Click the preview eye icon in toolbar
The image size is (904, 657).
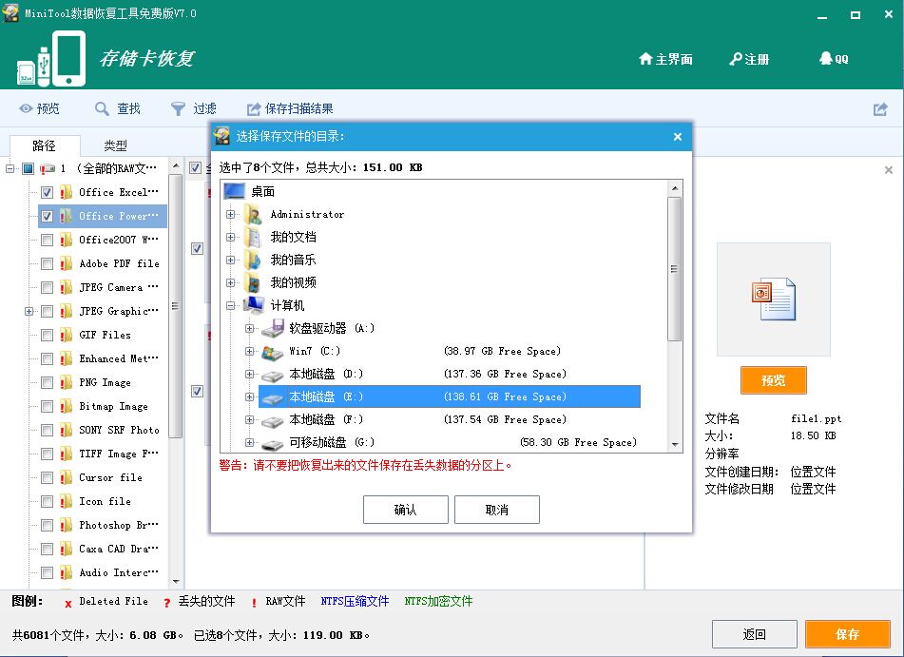[x=26, y=108]
